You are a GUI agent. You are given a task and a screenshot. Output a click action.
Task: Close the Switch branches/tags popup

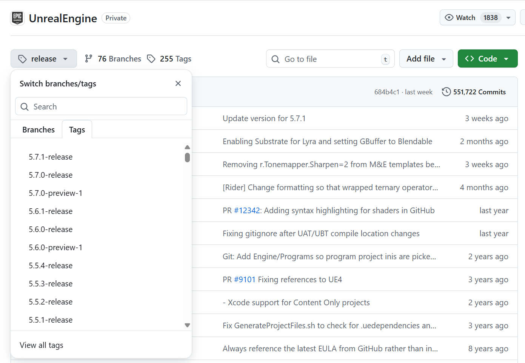coord(178,83)
